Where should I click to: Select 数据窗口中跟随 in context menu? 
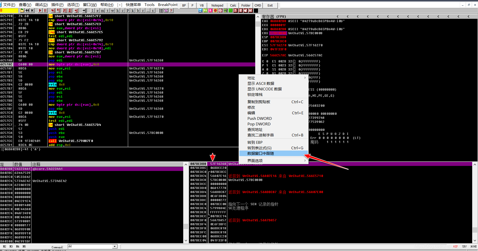274,153
